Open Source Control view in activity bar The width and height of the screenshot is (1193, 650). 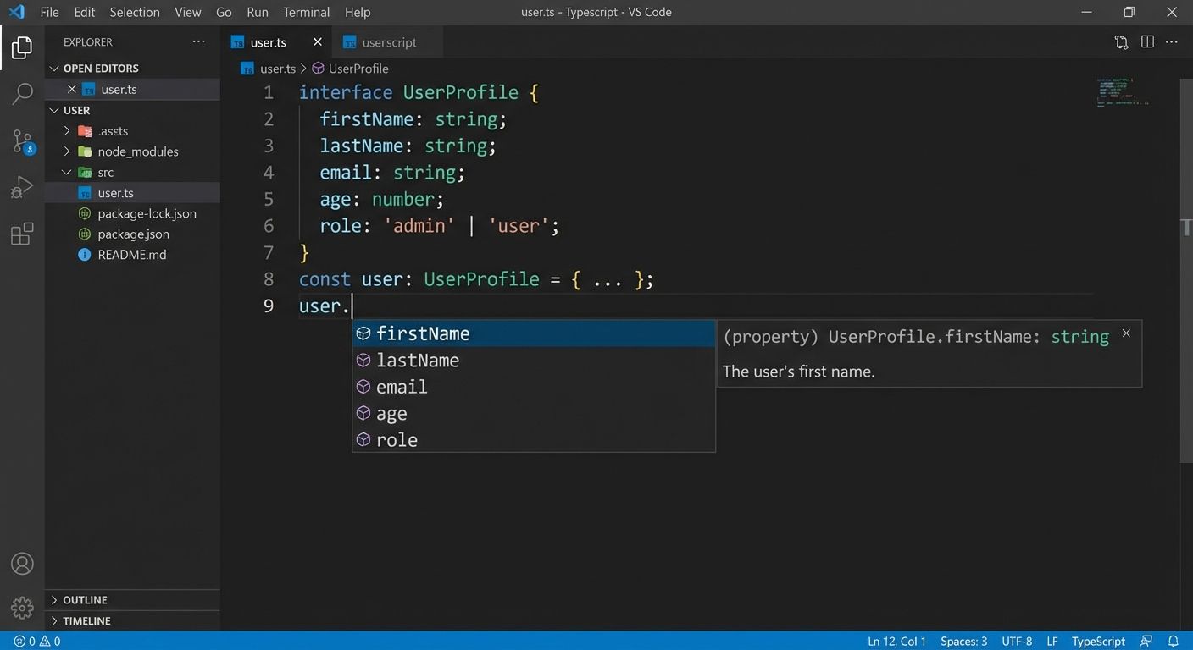pyautogui.click(x=22, y=141)
